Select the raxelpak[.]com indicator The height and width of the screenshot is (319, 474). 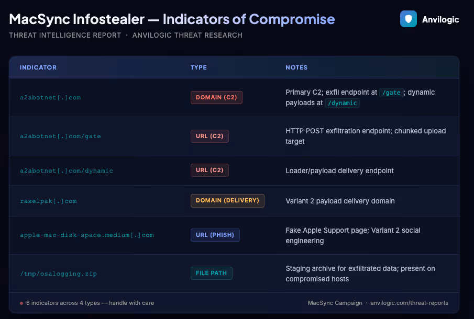coord(48,201)
